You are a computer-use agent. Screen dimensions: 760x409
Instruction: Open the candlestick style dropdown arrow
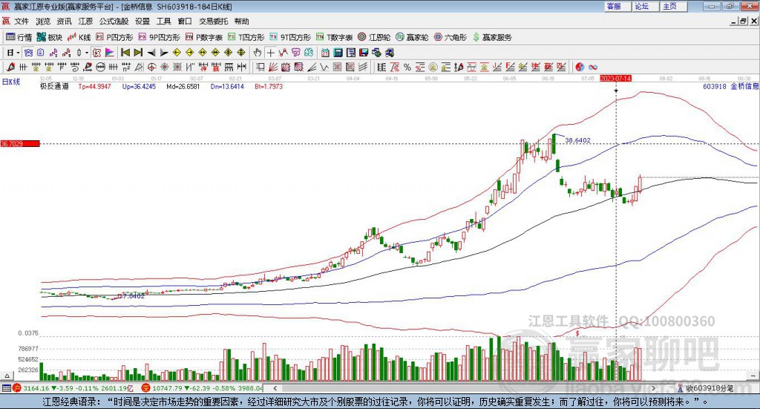(86, 53)
